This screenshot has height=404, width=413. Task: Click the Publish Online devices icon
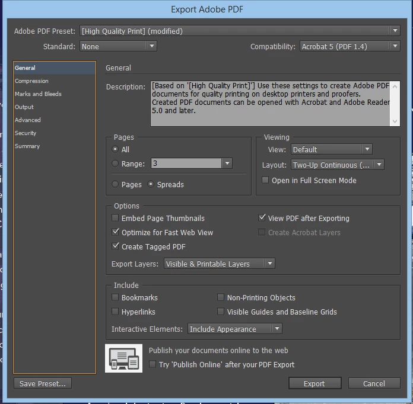[123, 358]
